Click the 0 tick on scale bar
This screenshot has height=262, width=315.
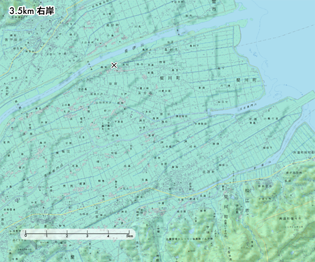pos(26,233)
